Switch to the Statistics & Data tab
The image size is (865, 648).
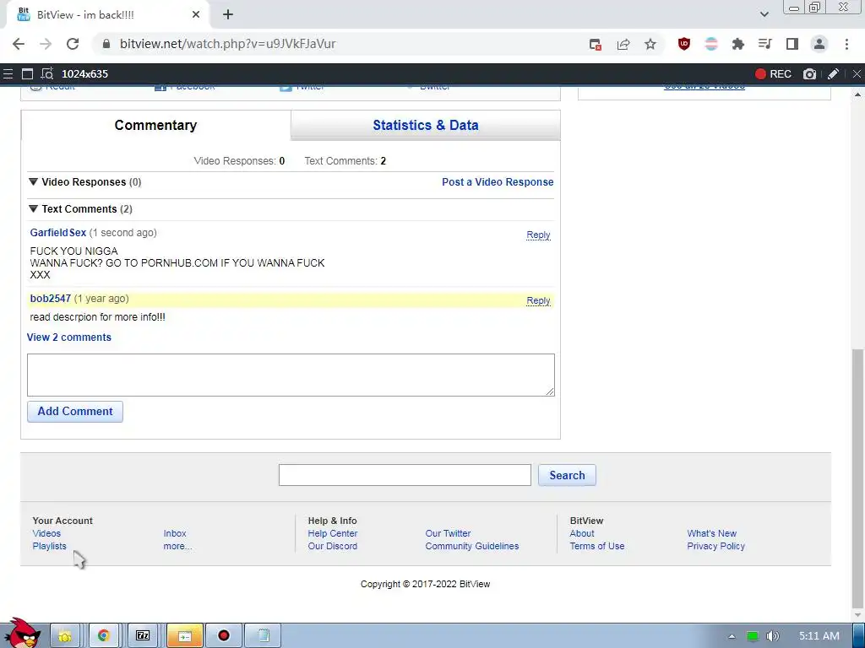coord(426,125)
